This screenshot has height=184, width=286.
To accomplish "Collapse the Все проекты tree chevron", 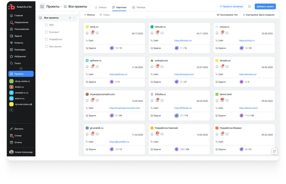I will (x=74, y=18).
